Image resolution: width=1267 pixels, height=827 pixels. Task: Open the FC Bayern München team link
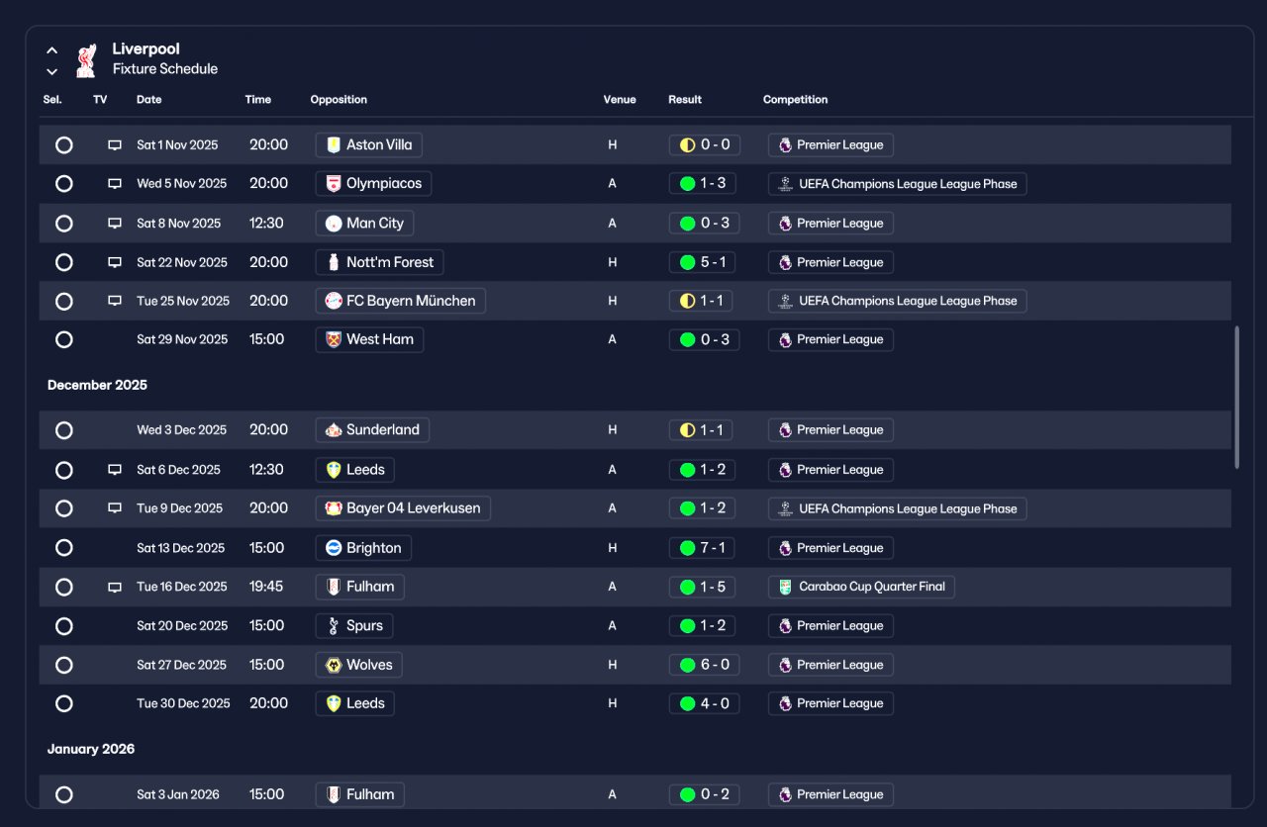(400, 301)
